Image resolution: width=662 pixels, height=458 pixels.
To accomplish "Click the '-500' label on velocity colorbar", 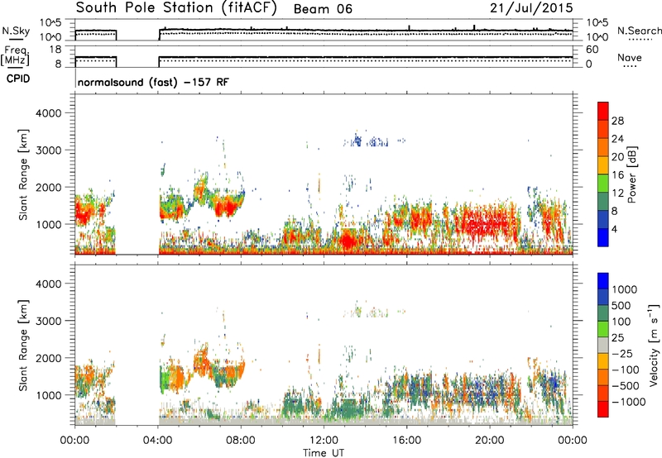I will (626, 386).
